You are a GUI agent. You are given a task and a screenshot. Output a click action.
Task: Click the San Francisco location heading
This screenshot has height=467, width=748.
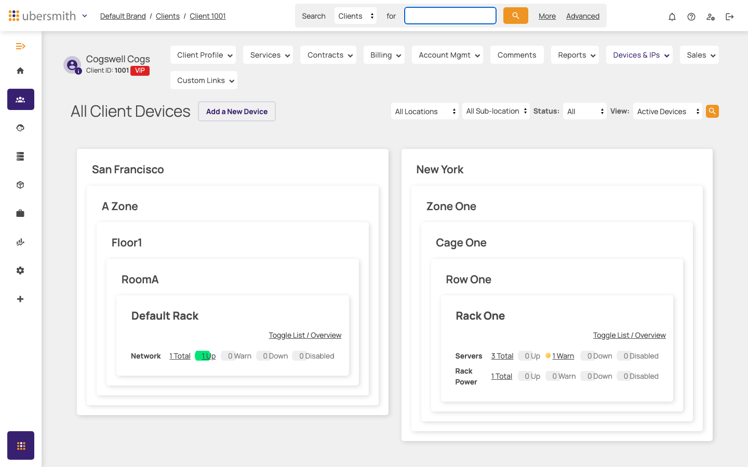[128, 170]
